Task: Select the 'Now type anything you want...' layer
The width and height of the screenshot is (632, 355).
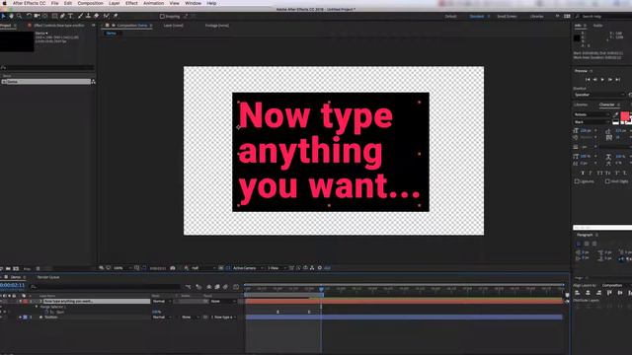Action: (97, 301)
